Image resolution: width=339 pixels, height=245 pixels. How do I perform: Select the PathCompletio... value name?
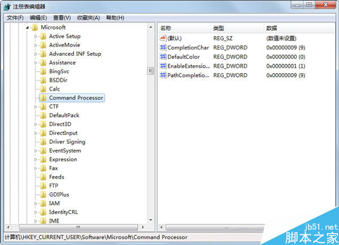tap(188, 75)
